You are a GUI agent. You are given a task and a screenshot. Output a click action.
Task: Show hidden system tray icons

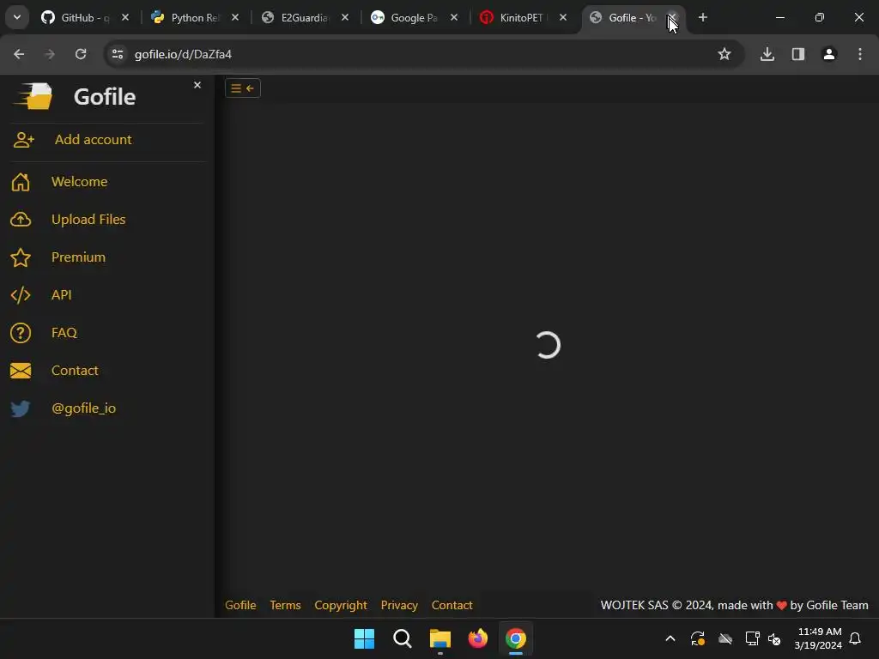[670, 638]
